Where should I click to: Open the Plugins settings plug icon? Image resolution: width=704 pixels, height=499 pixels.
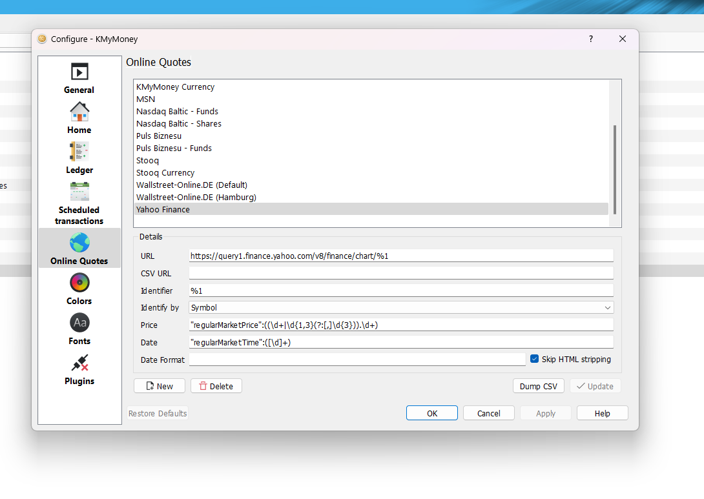coord(79,363)
